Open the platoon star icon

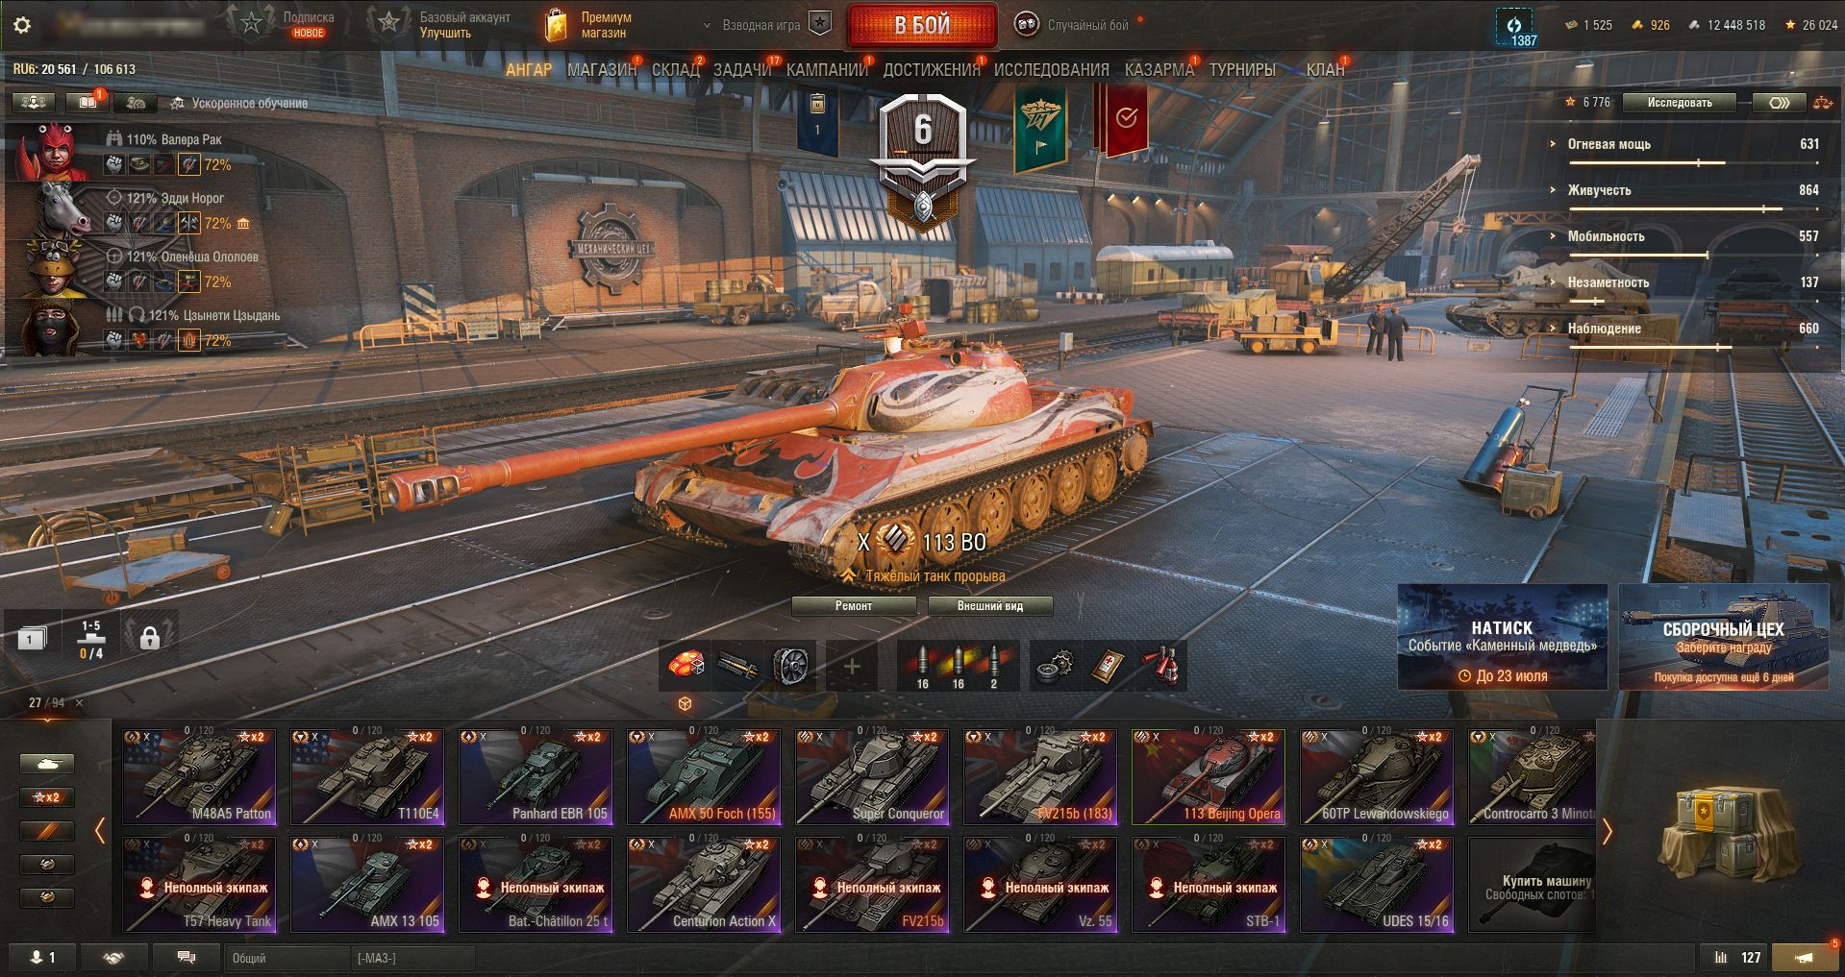[819, 24]
